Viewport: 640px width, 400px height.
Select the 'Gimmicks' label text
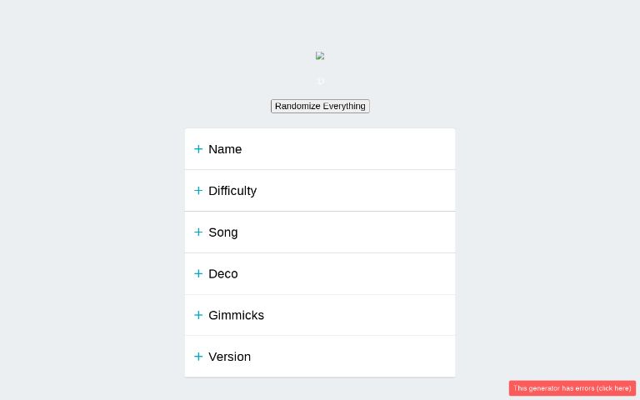pyautogui.click(x=236, y=315)
